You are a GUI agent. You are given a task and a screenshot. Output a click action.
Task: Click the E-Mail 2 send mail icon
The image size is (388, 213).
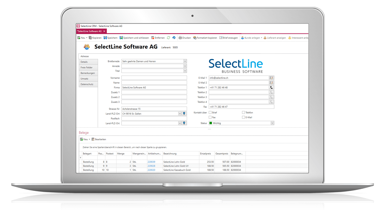click(x=271, y=83)
